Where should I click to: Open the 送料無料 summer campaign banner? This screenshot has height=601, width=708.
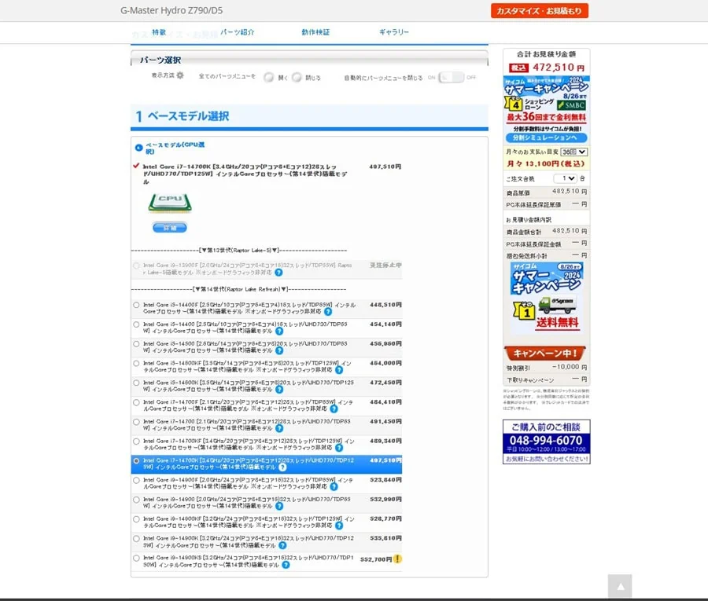[x=547, y=297]
